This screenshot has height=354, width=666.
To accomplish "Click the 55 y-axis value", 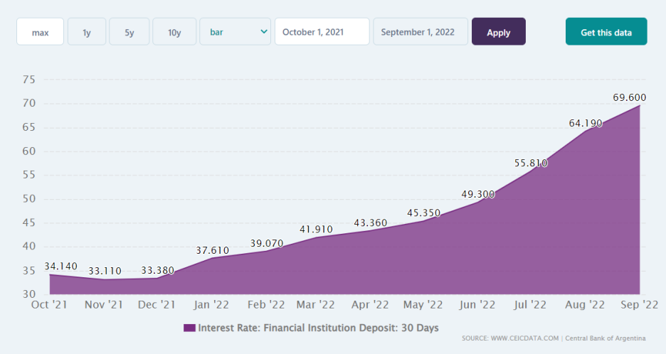I will (29, 175).
